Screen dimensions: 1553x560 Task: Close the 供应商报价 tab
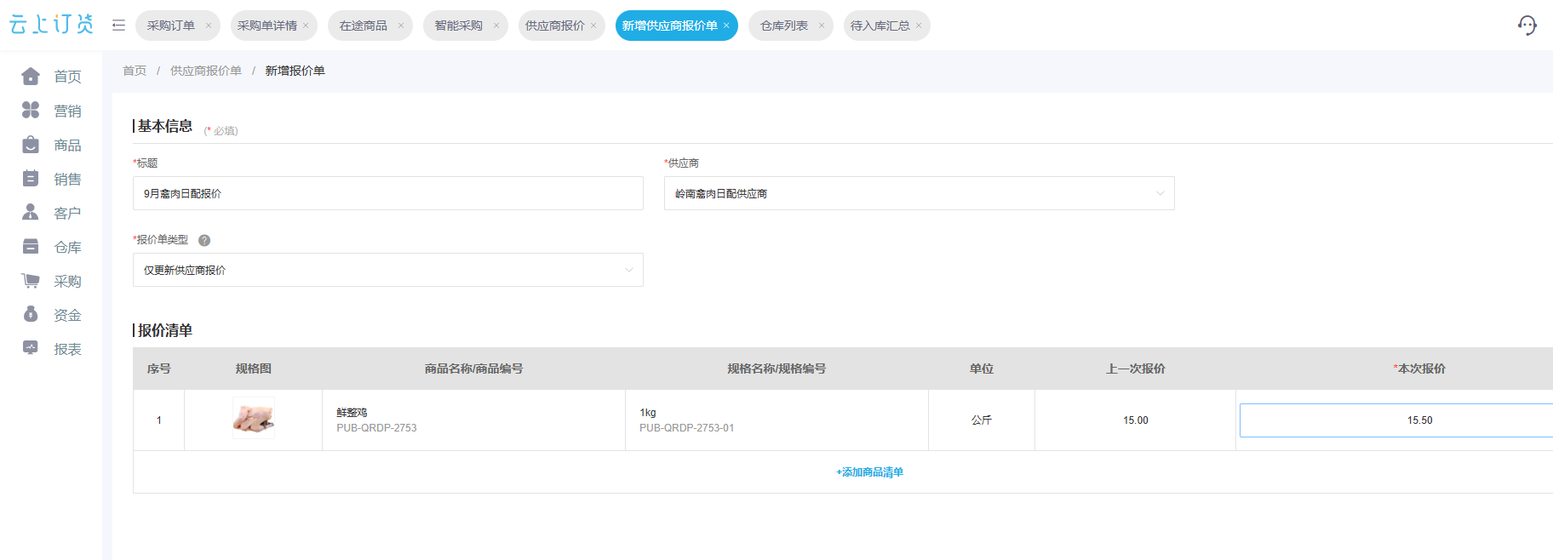pos(593,26)
